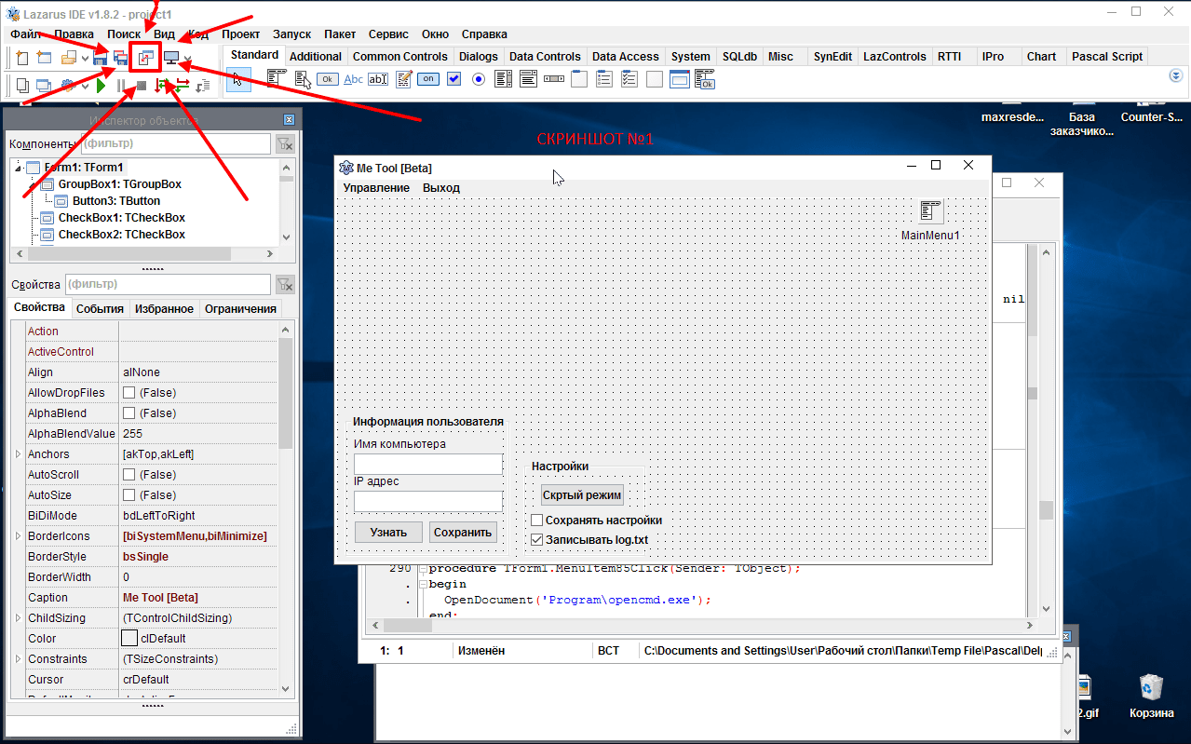This screenshot has height=744, width=1191.
Task: Collapse Form1 node in component tree
Action: 19,168
